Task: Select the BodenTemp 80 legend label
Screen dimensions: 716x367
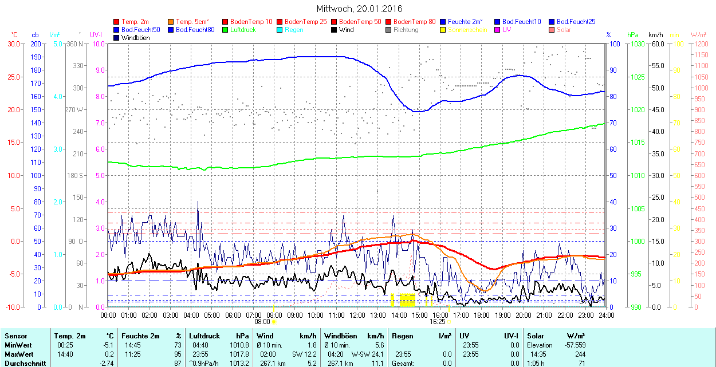Action: [414, 22]
